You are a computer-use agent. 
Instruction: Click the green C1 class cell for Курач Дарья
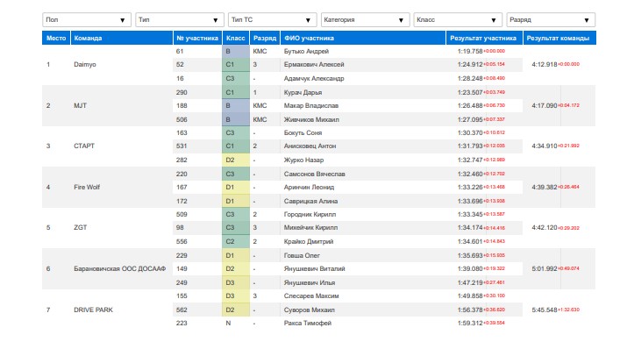coord(236,92)
